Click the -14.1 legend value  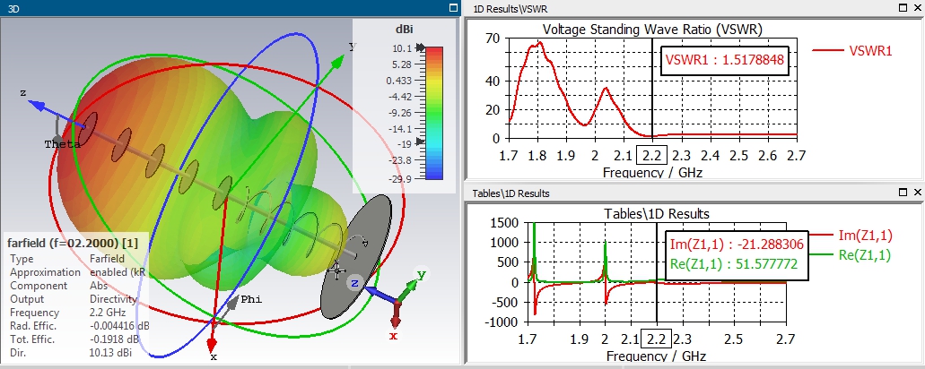pos(399,128)
